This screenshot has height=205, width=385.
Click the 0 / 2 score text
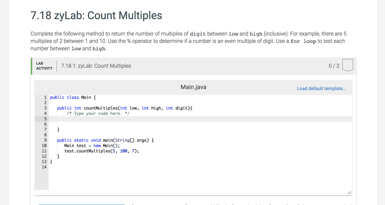point(334,66)
